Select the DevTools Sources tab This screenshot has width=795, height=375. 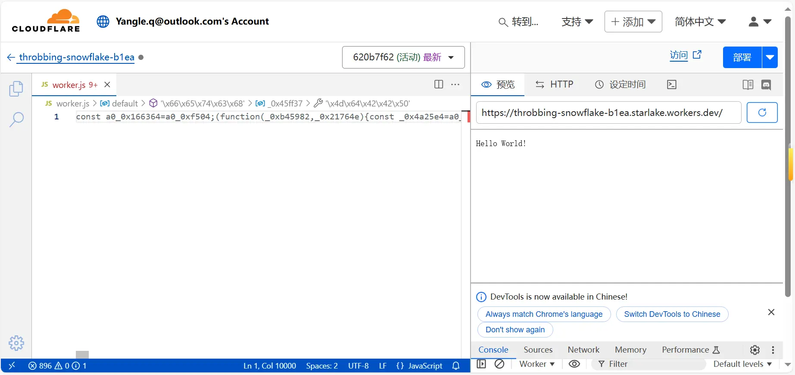click(538, 350)
